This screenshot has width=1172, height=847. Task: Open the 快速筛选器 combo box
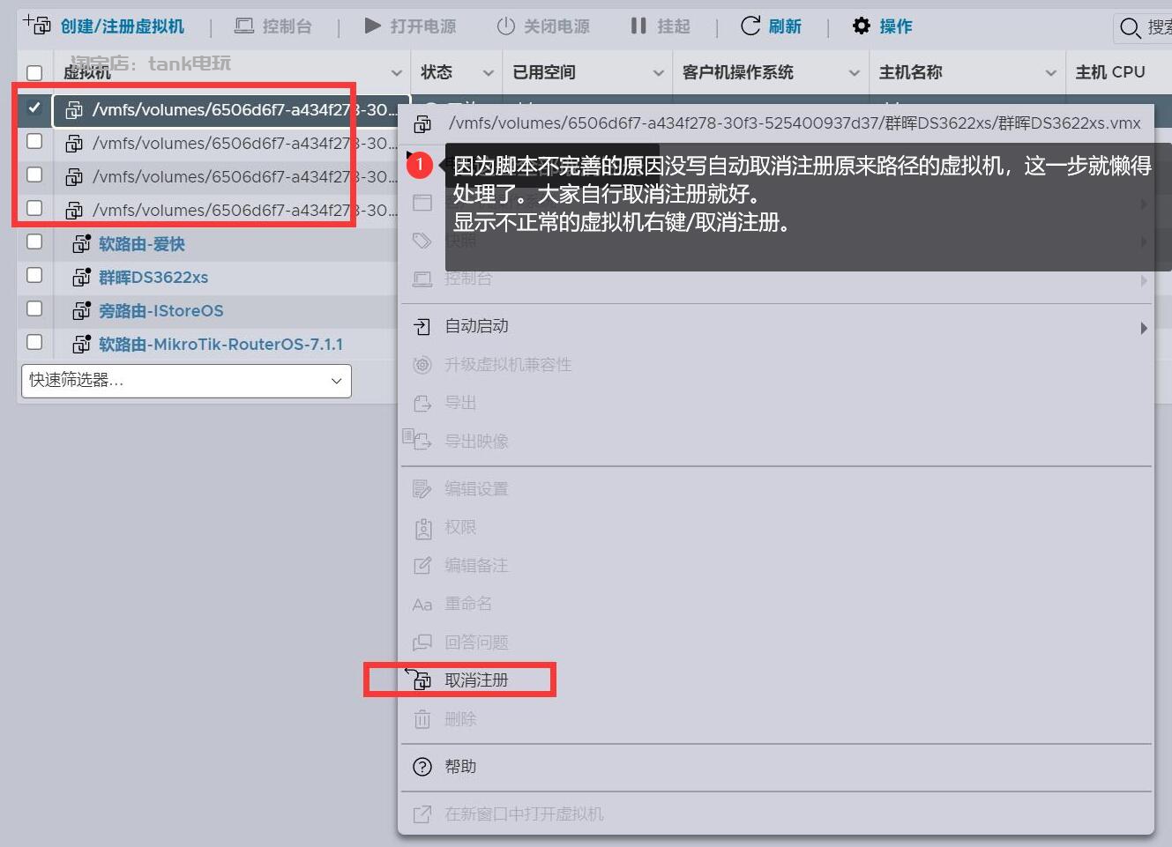tap(186, 381)
